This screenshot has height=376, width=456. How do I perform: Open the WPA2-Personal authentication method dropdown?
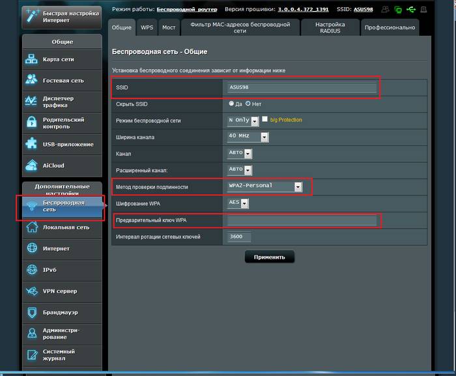[x=298, y=186]
